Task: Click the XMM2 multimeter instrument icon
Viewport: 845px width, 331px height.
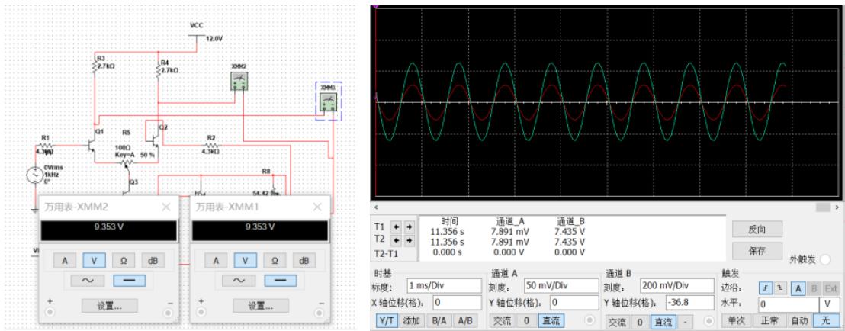Action: click(239, 82)
